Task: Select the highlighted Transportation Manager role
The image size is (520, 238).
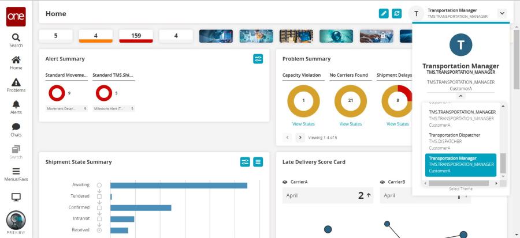Action: pos(460,165)
